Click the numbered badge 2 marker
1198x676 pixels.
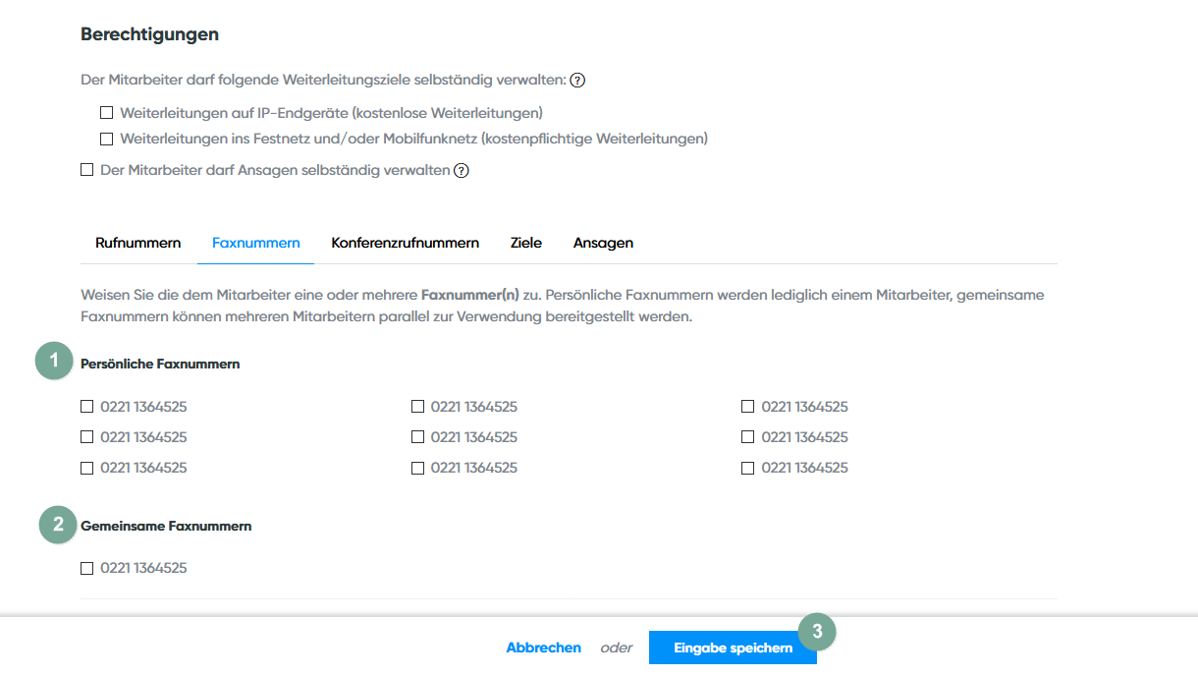[58, 525]
